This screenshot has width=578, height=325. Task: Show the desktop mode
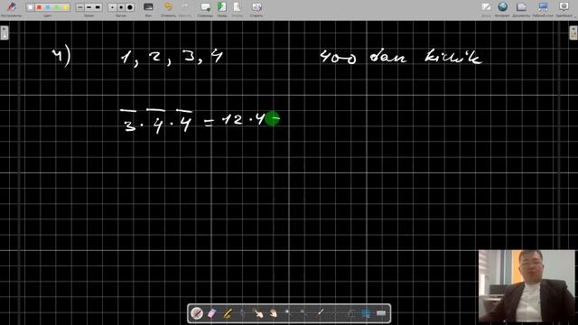pos(543,7)
